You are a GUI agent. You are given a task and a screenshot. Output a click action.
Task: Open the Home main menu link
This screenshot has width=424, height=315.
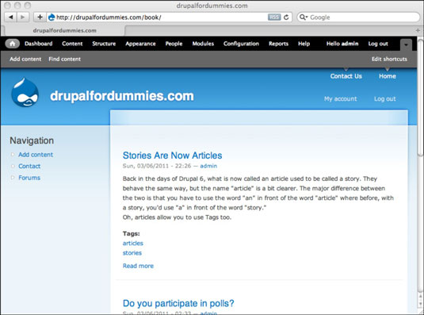[x=388, y=76]
